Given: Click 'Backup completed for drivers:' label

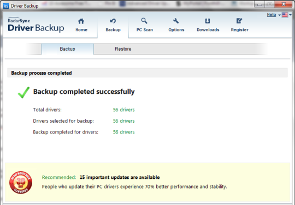Looking at the screenshot, I should tap(66, 132).
